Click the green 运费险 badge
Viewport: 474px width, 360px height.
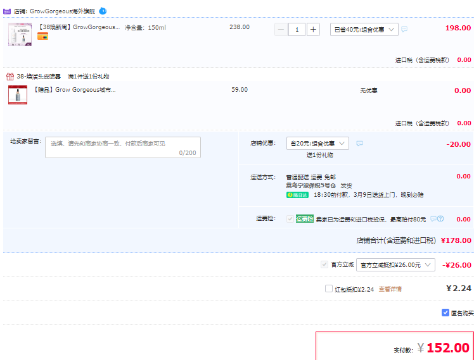pos(304,219)
